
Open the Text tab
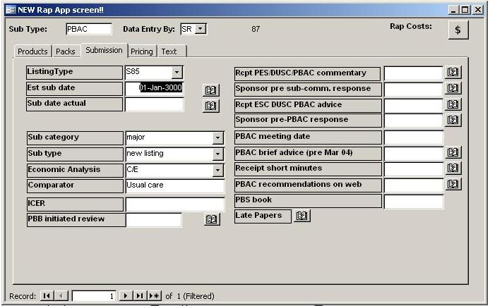(x=169, y=51)
